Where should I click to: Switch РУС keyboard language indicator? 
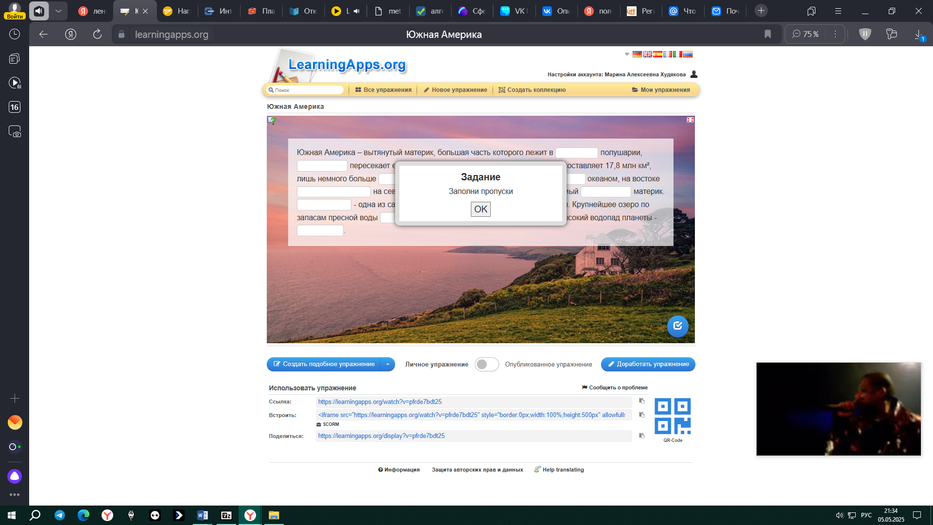(x=866, y=515)
